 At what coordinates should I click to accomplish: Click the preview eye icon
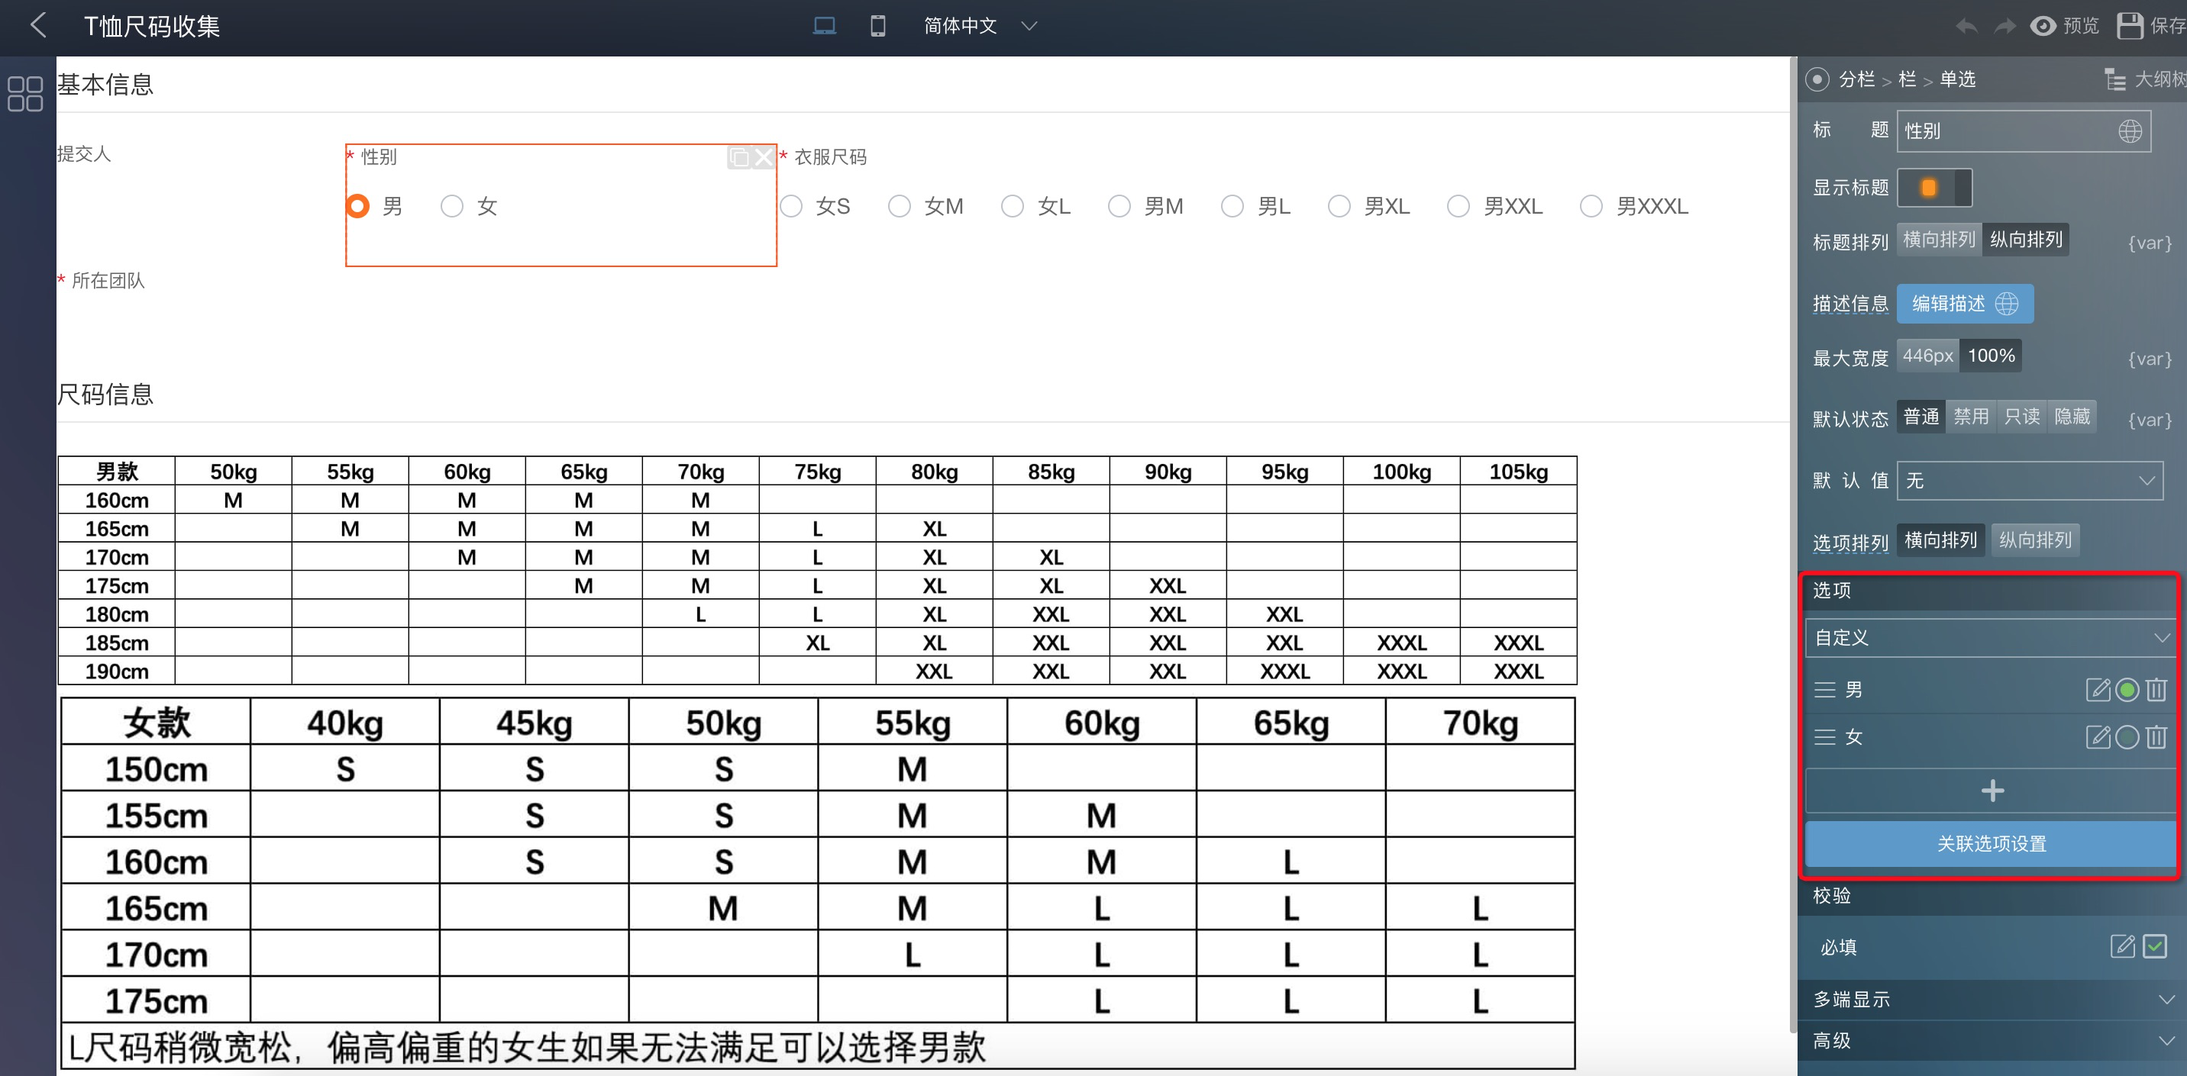pos(2043,25)
